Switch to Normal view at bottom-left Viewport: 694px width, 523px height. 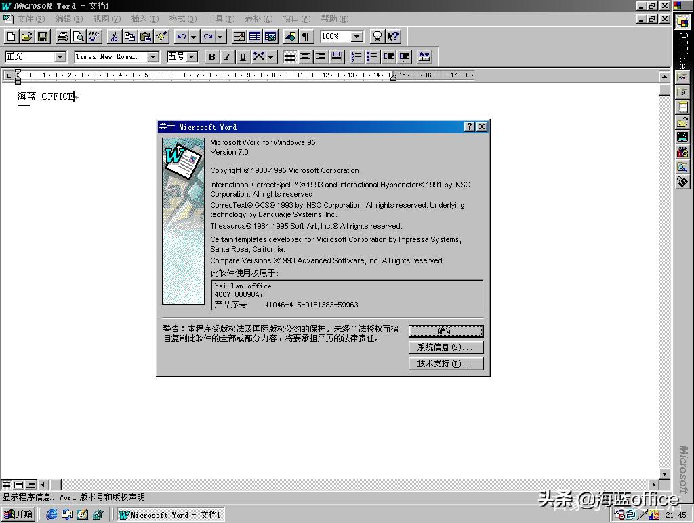click(6, 485)
